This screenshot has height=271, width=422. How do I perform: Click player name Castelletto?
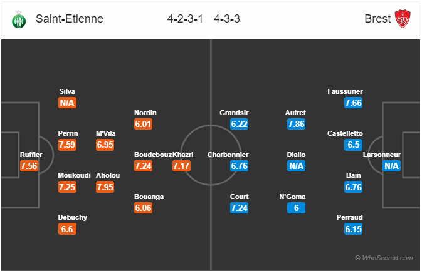345,133
